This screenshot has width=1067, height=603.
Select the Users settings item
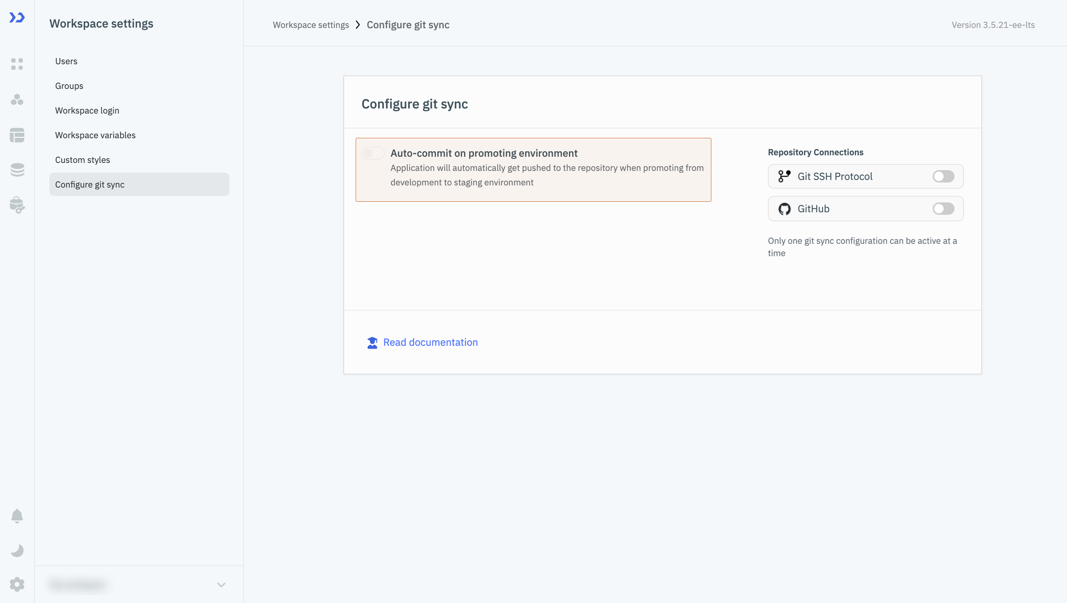coord(66,61)
